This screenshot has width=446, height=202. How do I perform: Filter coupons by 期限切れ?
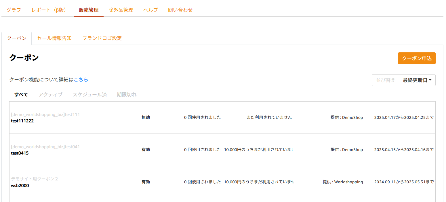click(127, 95)
